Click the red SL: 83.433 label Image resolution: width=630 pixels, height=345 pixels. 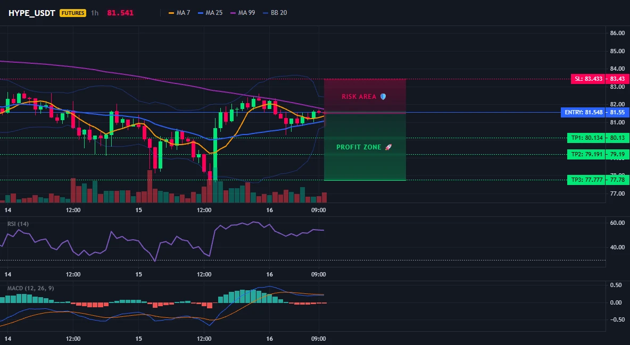[588, 79]
